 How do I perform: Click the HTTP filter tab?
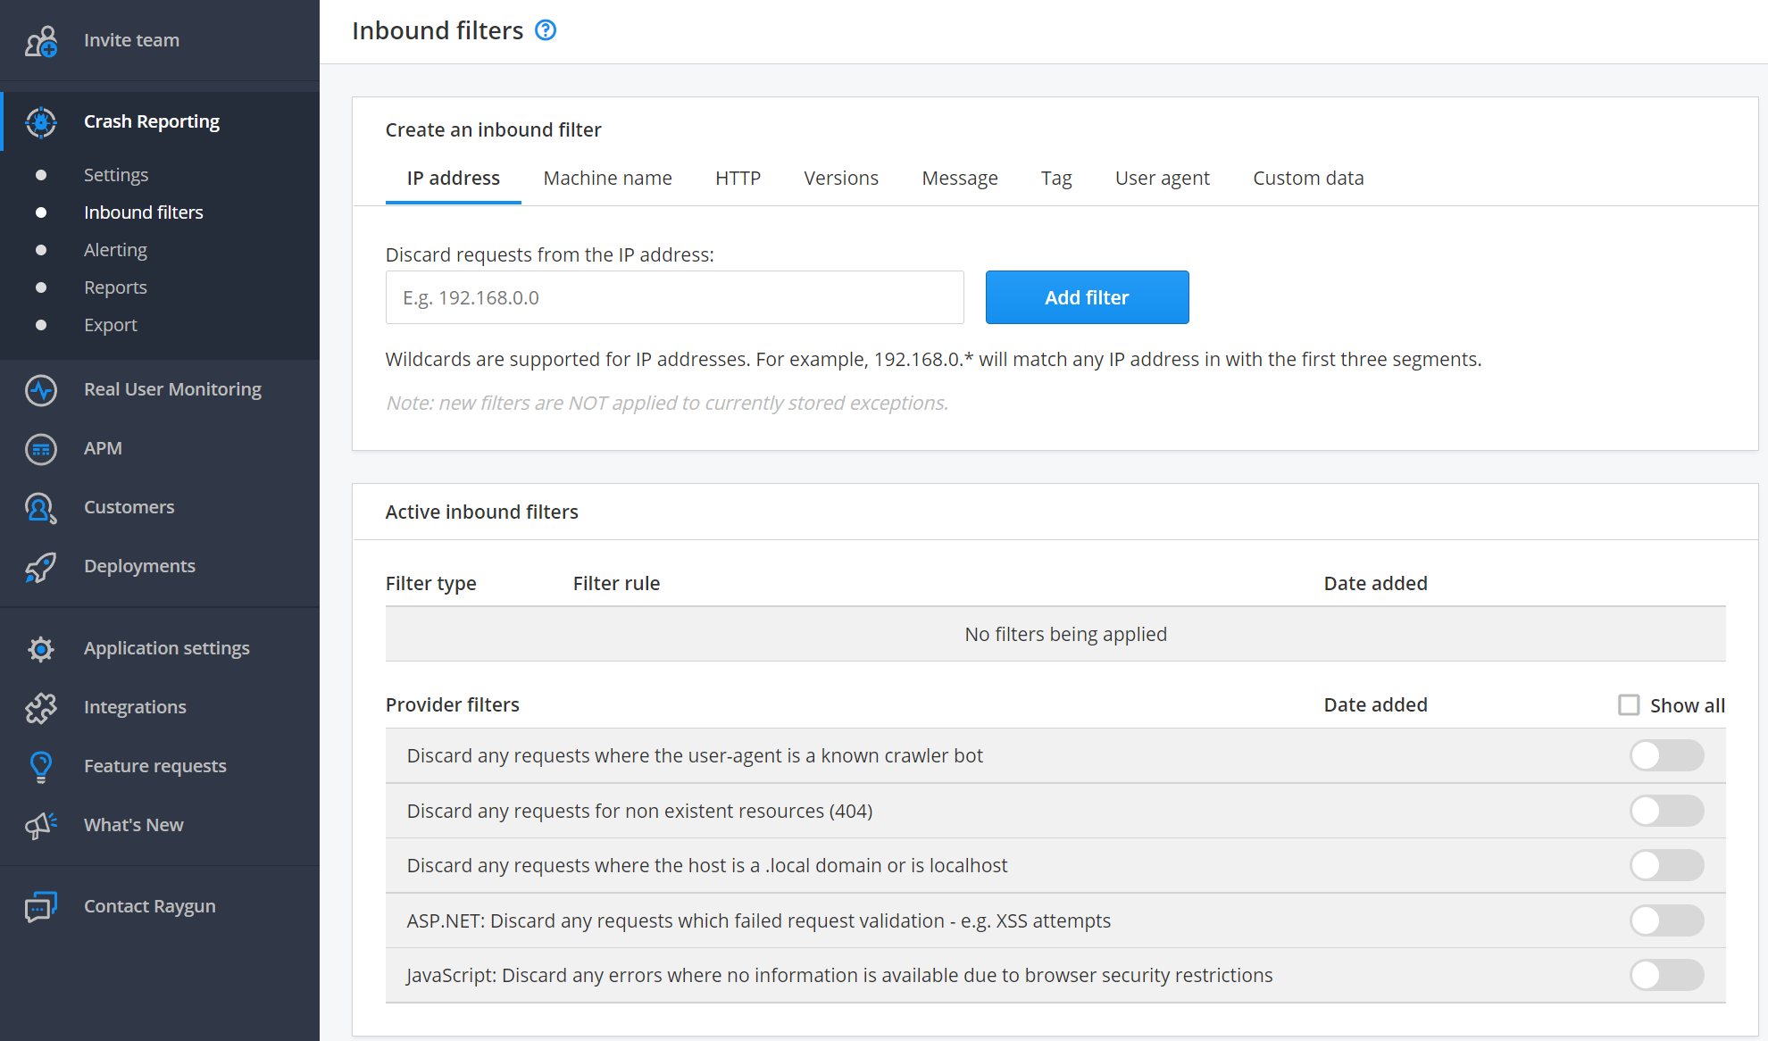click(x=739, y=177)
